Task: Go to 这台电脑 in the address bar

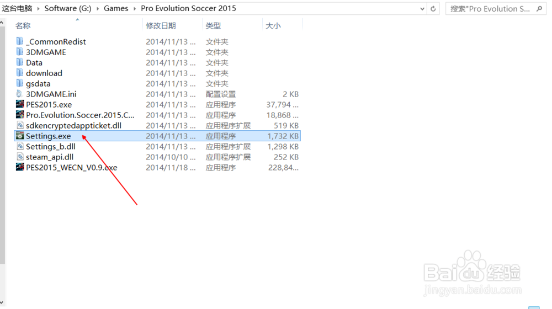Action: click(x=17, y=8)
